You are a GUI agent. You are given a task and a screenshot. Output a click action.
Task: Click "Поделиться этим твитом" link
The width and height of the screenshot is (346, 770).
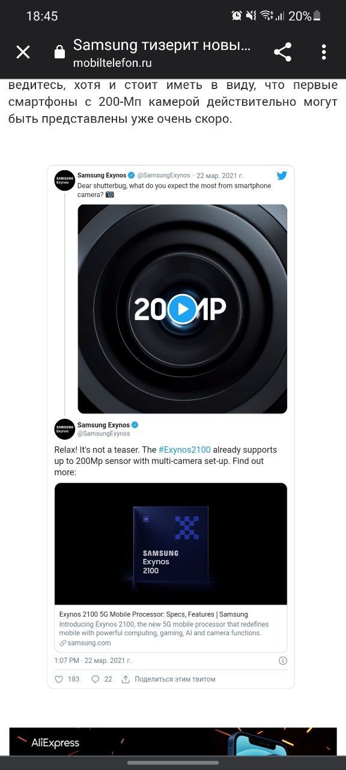click(175, 679)
